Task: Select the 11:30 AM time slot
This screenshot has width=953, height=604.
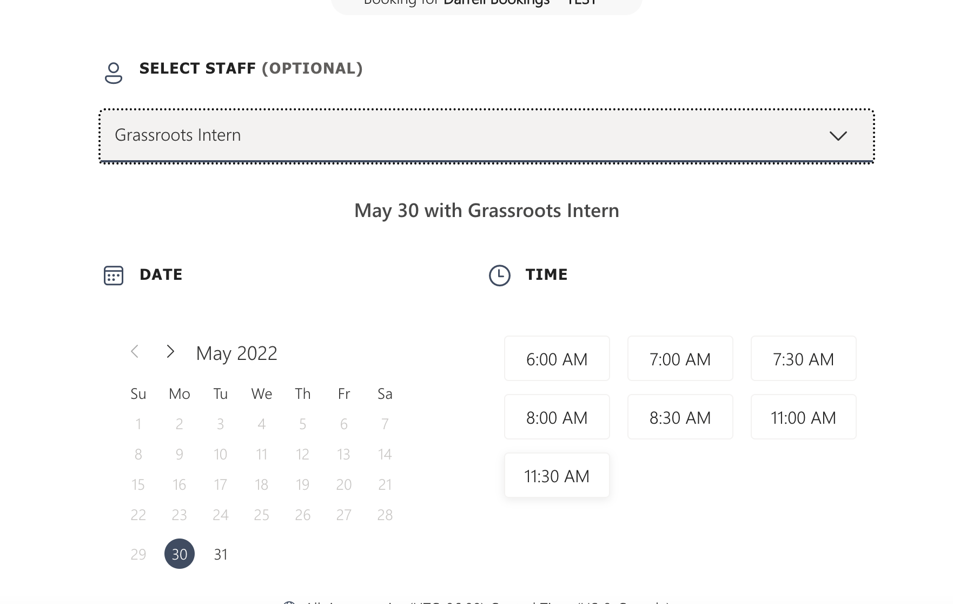Action: [x=557, y=476]
